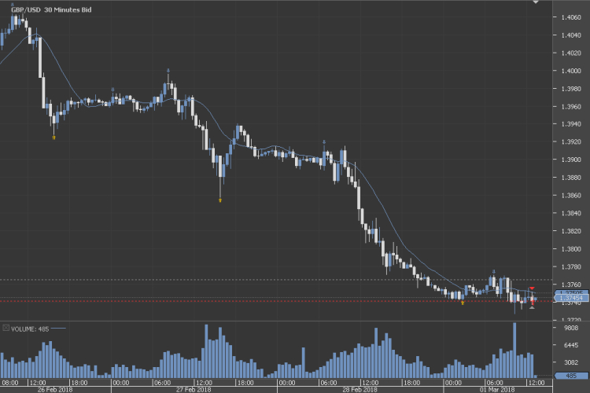Click the 1.3780 price axis label
590x393 pixels.
pos(571,267)
